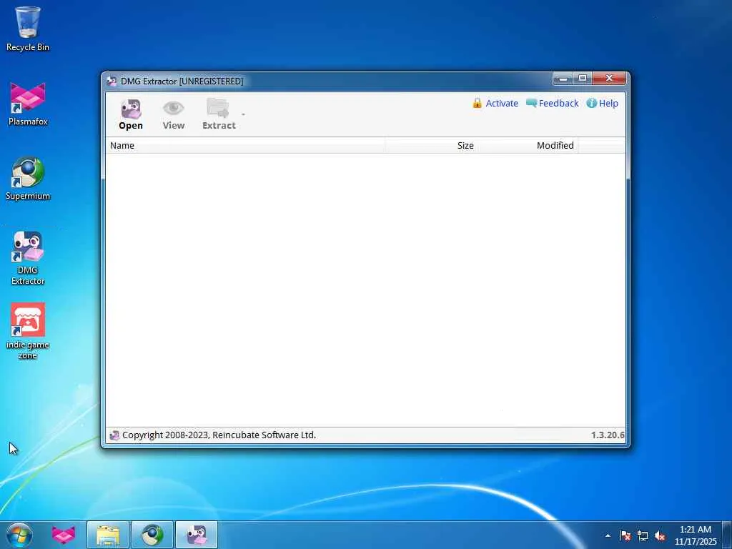Click the Feedback link
The width and height of the screenshot is (732, 549).
coord(558,103)
